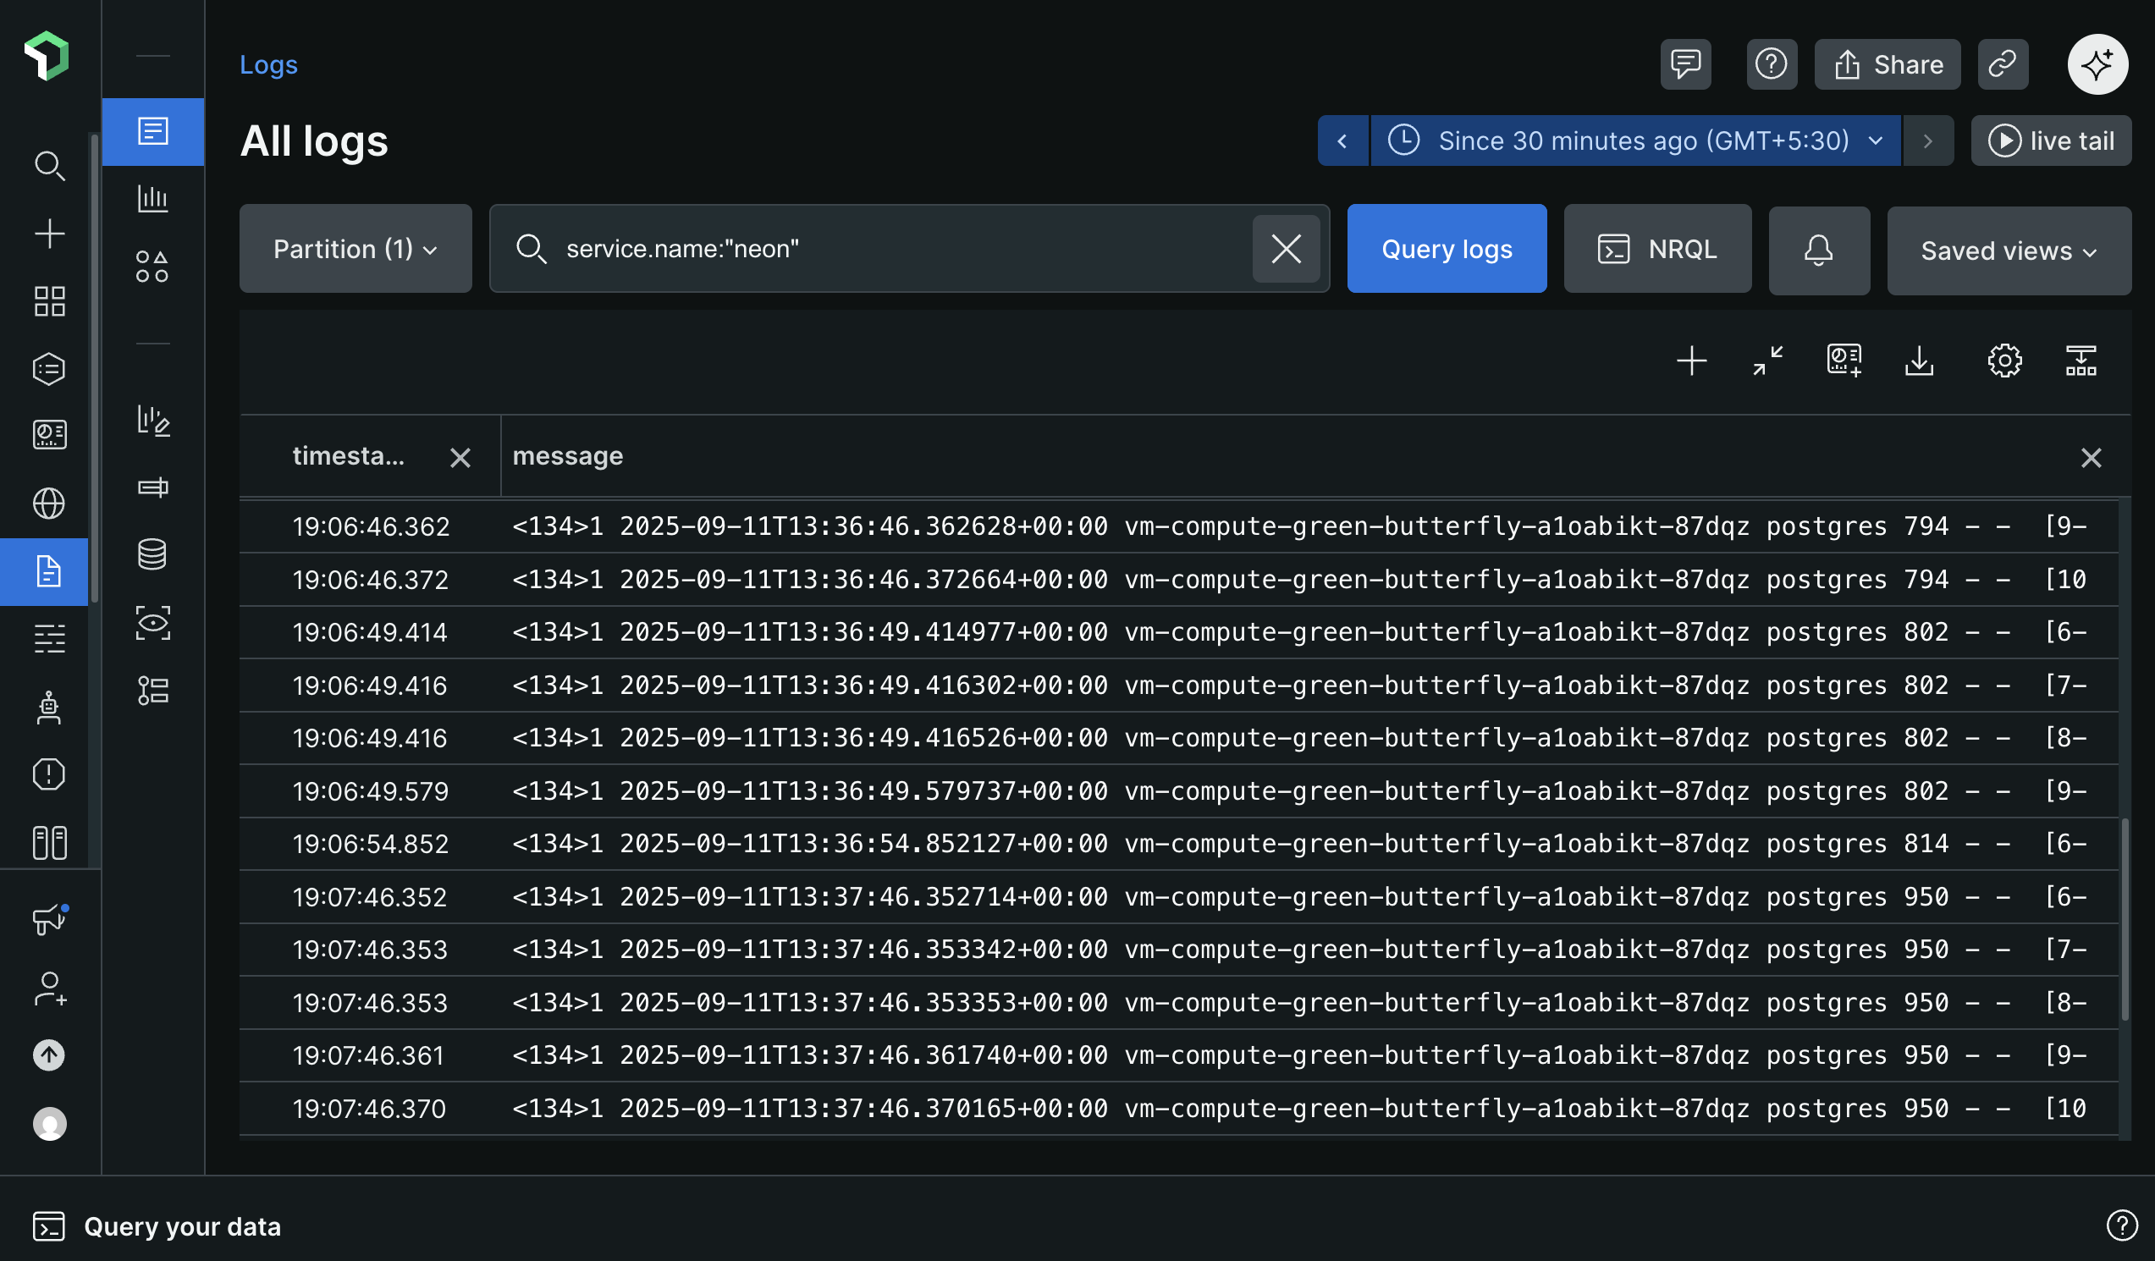Copy a permalink with the chain link icon
Viewport: 2155px width, 1261px height.
2002,64
